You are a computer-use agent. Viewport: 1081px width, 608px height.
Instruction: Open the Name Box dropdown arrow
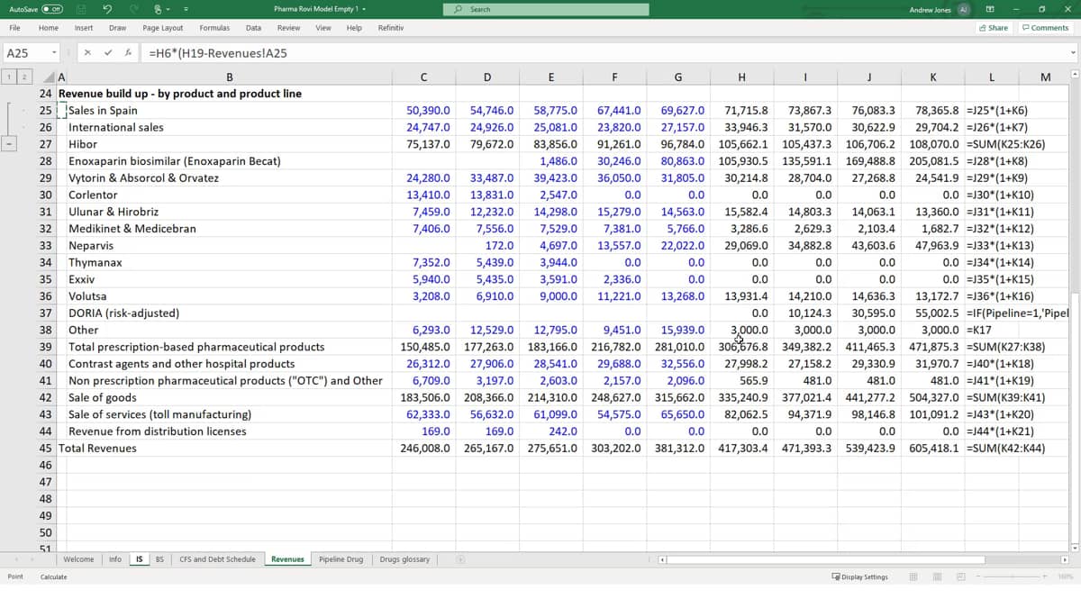click(55, 53)
